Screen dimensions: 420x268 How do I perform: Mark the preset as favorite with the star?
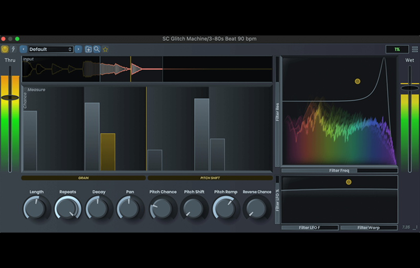[106, 49]
